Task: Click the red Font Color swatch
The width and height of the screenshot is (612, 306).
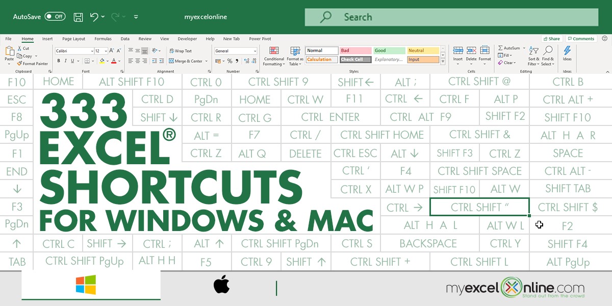Action: pyautogui.click(x=114, y=62)
